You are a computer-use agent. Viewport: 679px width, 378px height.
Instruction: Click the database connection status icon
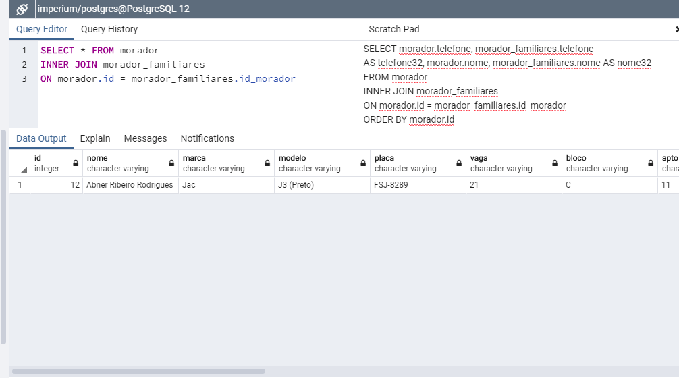tap(22, 9)
